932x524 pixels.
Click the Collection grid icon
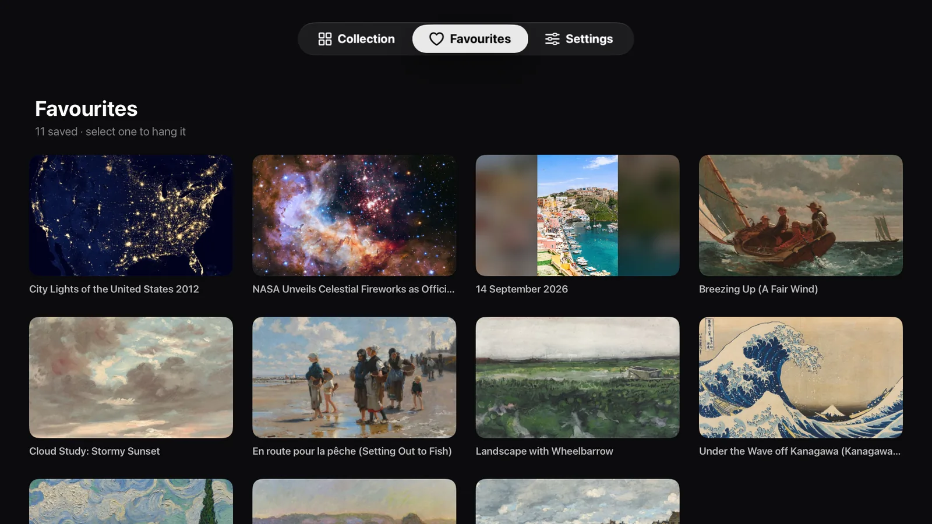pos(325,39)
